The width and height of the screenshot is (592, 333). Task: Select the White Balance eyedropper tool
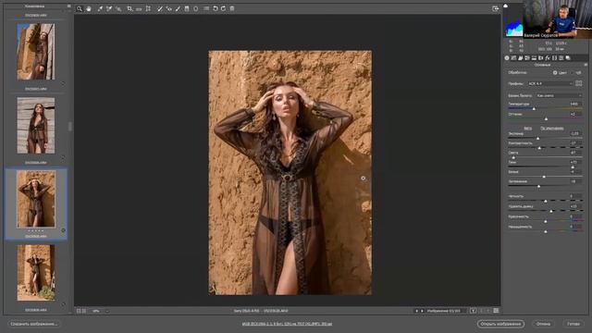[100, 8]
